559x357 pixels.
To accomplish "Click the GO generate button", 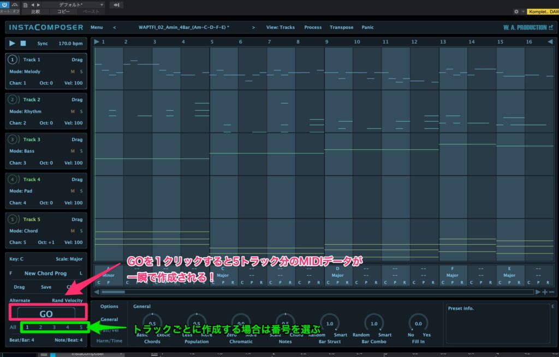I will pyautogui.click(x=46, y=314).
